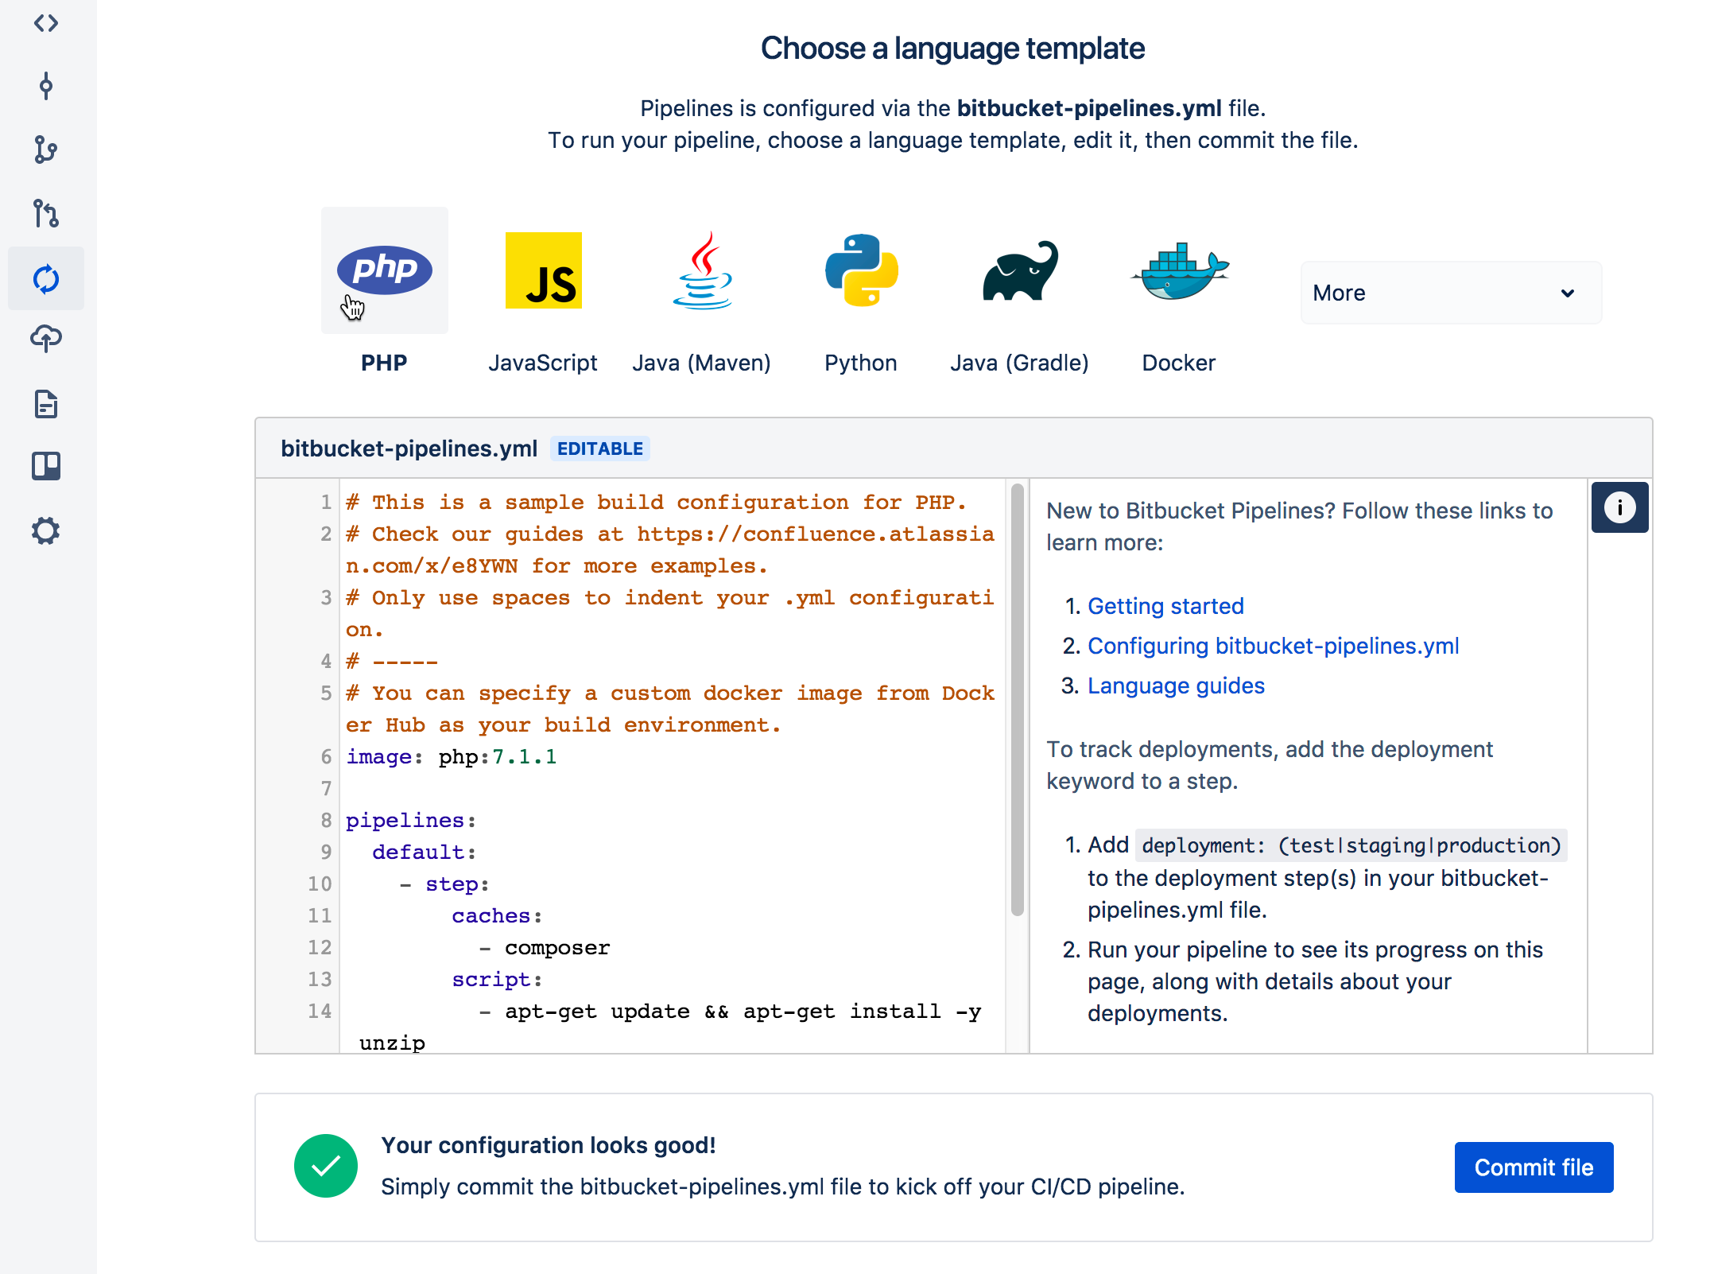Toggle the info panel icon
The width and height of the screenshot is (1714, 1274).
1620,507
